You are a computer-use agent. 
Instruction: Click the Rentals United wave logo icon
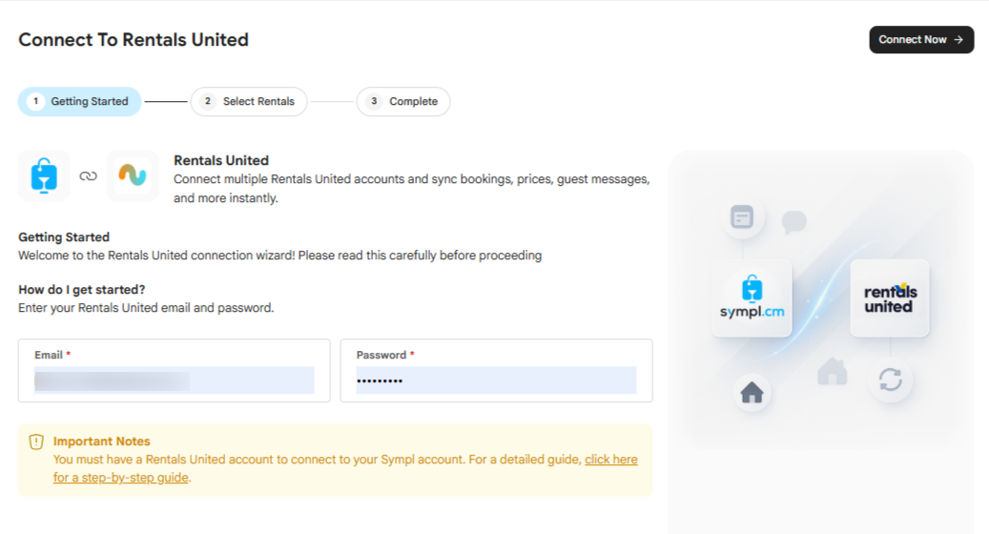coord(133,175)
